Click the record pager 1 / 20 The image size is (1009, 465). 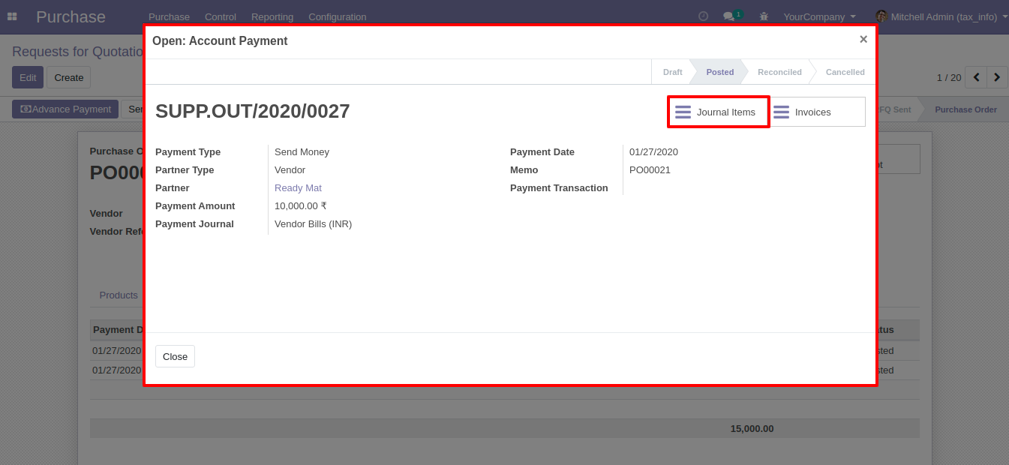click(x=949, y=77)
